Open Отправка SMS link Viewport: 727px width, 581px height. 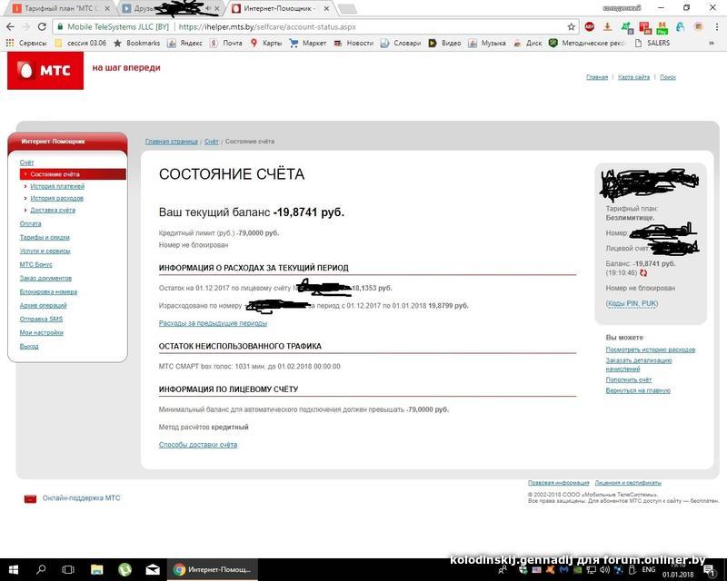coord(41,320)
